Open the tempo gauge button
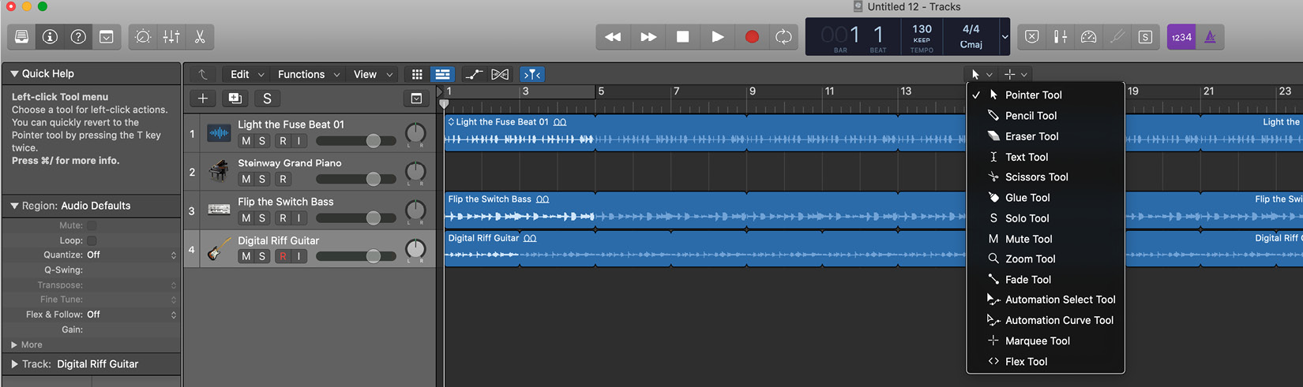This screenshot has width=1303, height=387. tap(1089, 37)
